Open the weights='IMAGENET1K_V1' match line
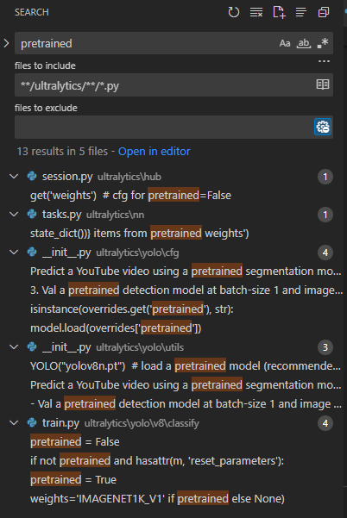Screen dimensions: 347x518 point(157,498)
